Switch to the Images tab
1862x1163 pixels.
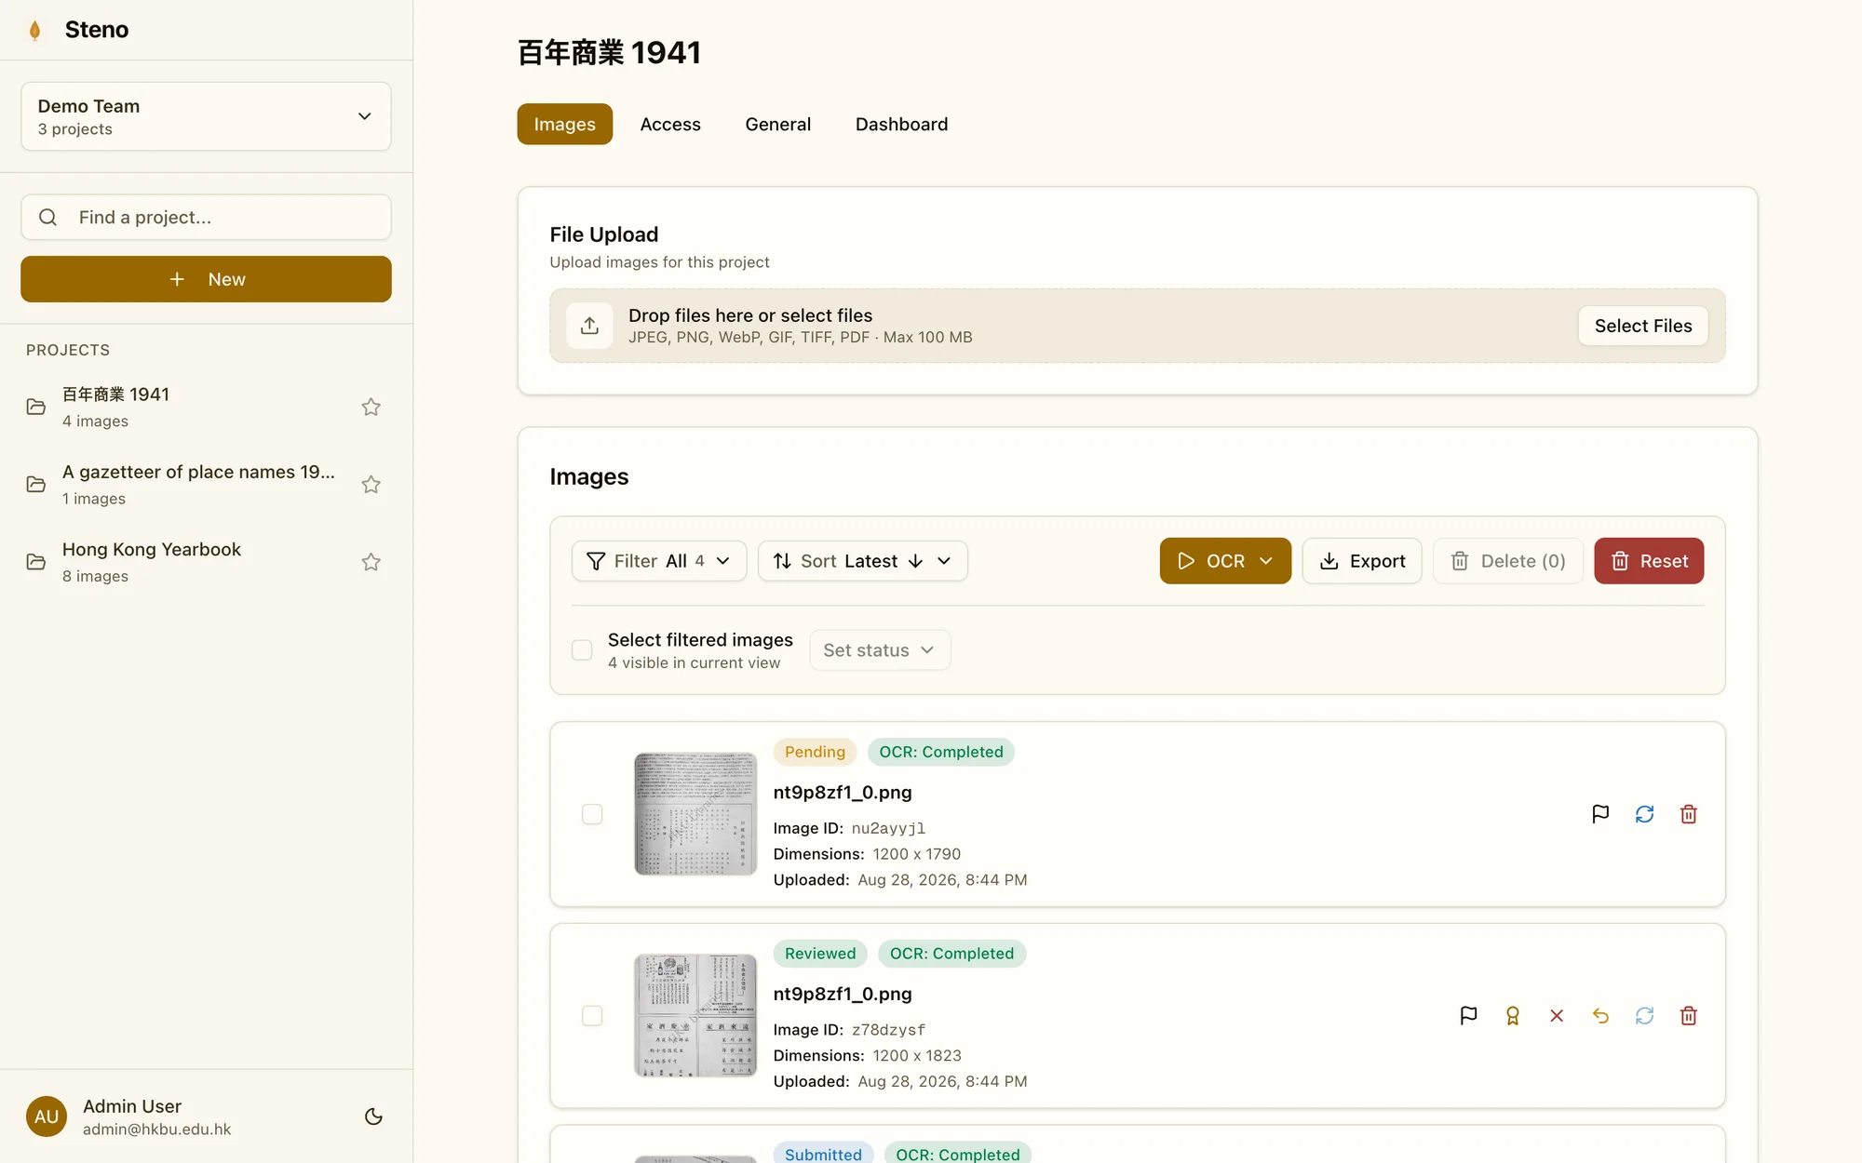point(565,124)
